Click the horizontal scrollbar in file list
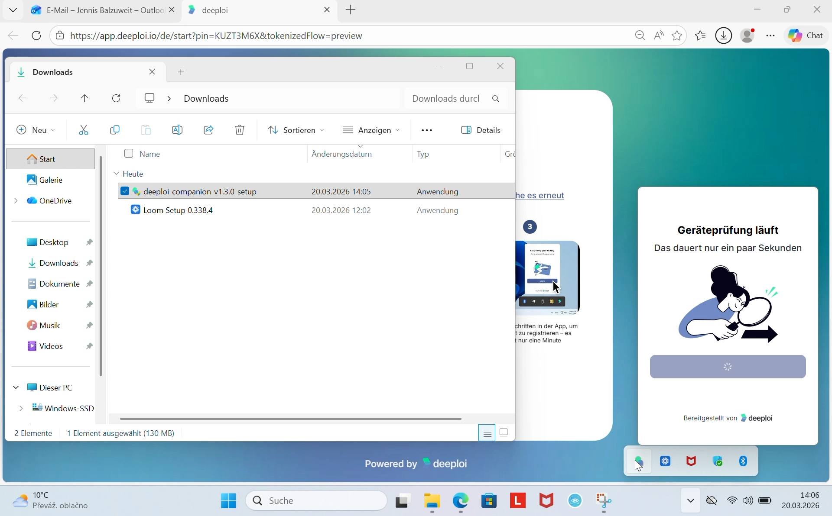 291,419
